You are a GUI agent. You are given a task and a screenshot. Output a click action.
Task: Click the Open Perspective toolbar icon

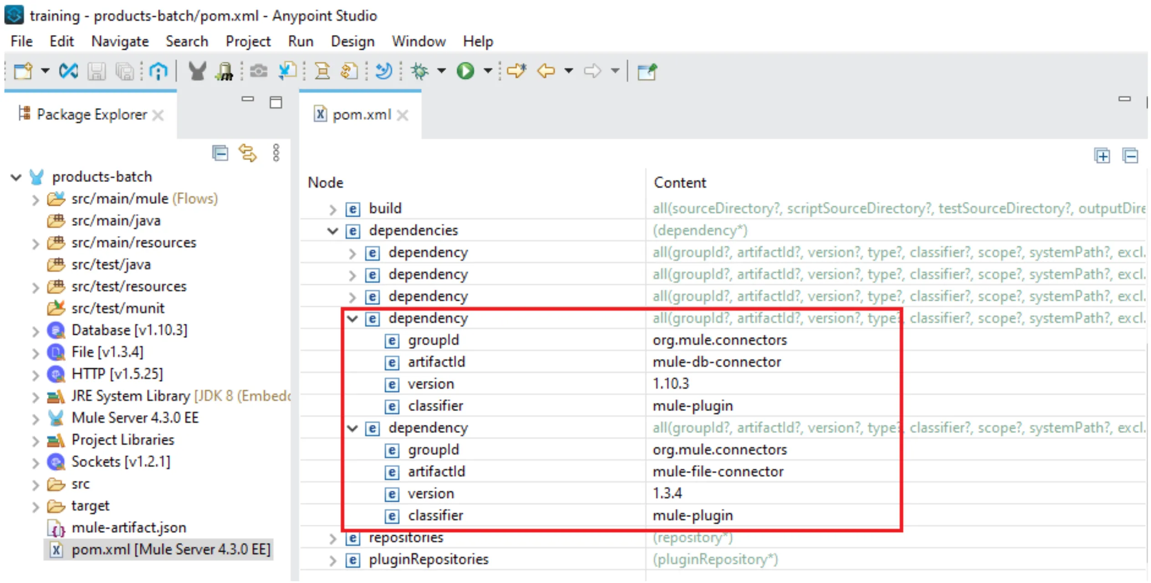pos(647,71)
